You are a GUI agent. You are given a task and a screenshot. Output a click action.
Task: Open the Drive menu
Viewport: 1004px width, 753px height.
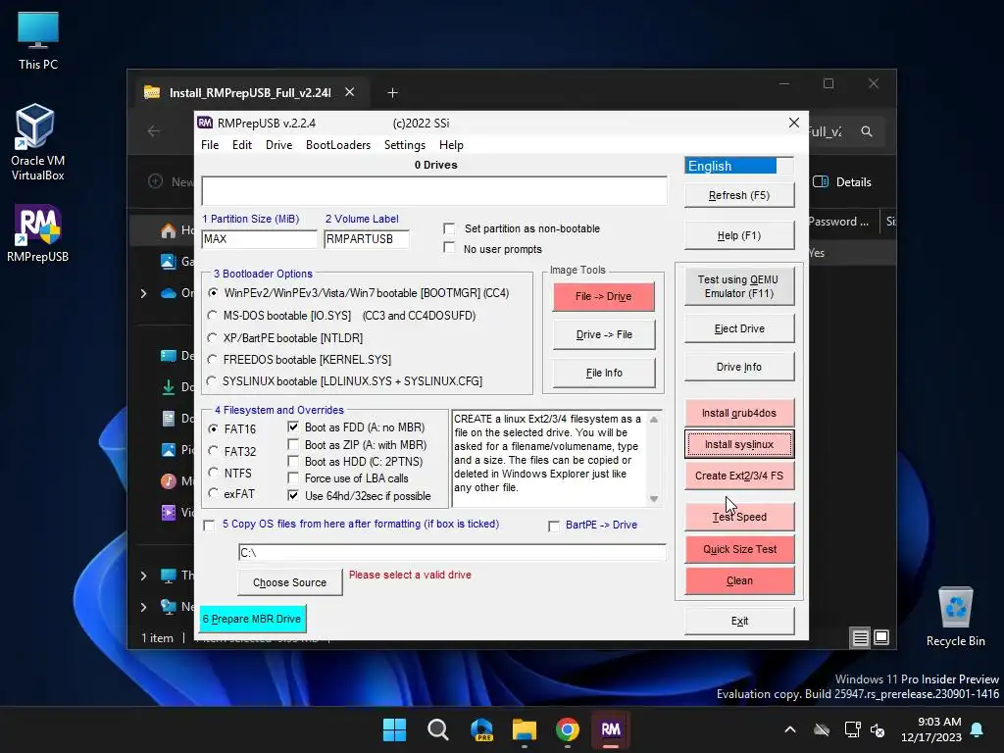click(x=278, y=145)
